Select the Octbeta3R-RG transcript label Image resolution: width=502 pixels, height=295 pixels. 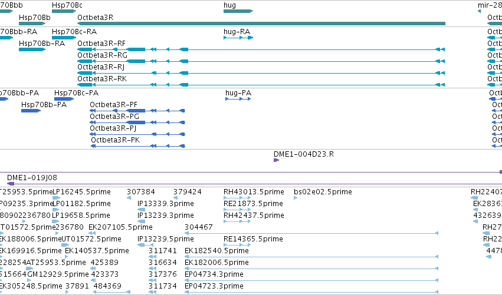103,55
